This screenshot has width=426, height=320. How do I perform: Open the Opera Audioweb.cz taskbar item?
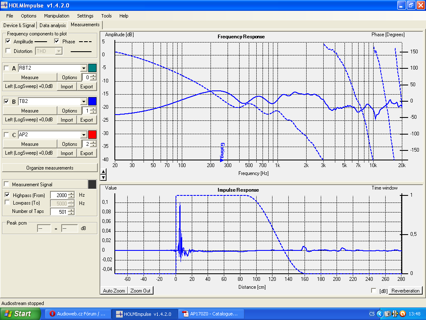click(x=78, y=314)
